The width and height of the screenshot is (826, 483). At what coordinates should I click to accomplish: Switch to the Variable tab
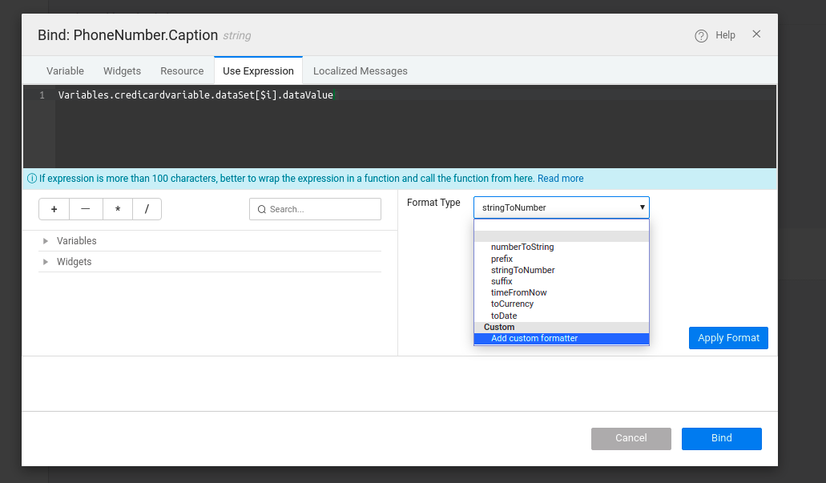(65, 70)
